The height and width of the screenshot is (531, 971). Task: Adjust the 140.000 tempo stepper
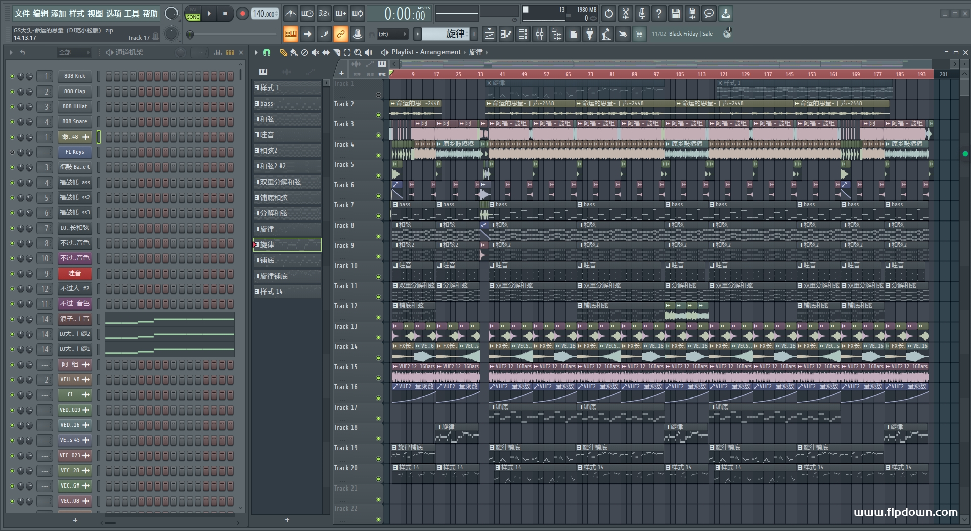point(265,14)
